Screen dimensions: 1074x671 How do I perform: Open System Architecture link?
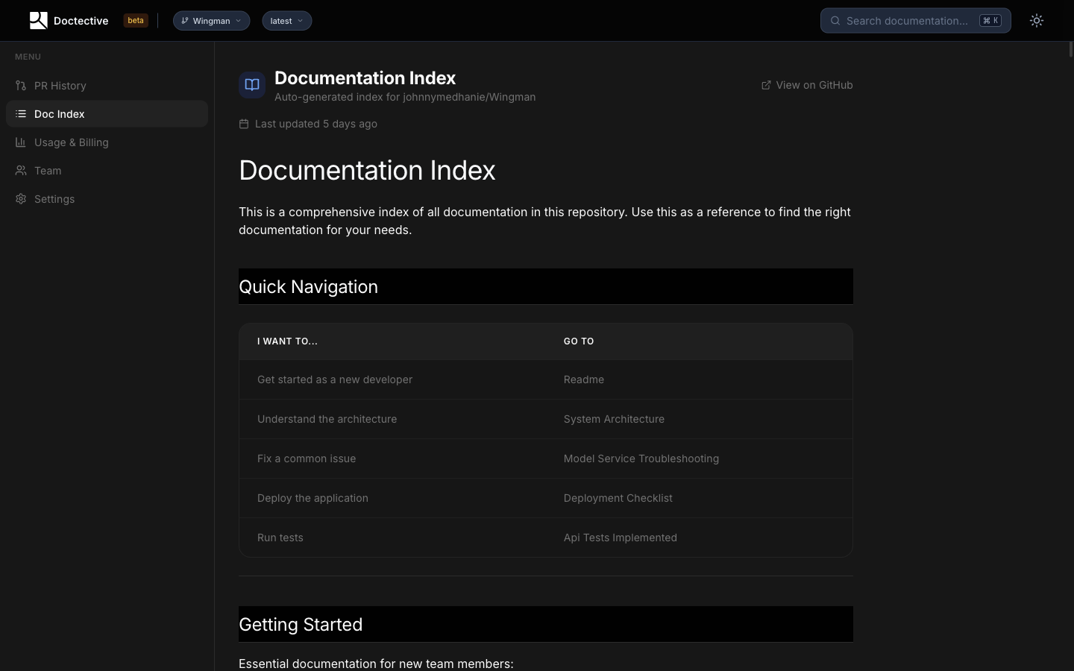(614, 419)
